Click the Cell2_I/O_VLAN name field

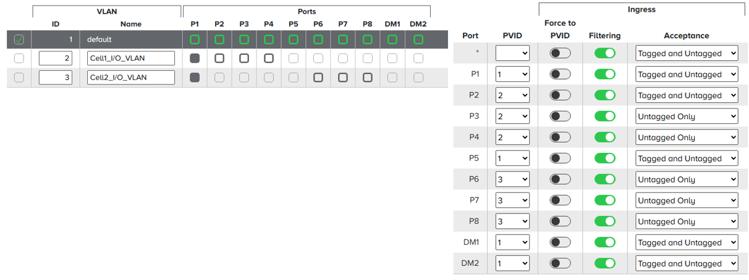(131, 78)
